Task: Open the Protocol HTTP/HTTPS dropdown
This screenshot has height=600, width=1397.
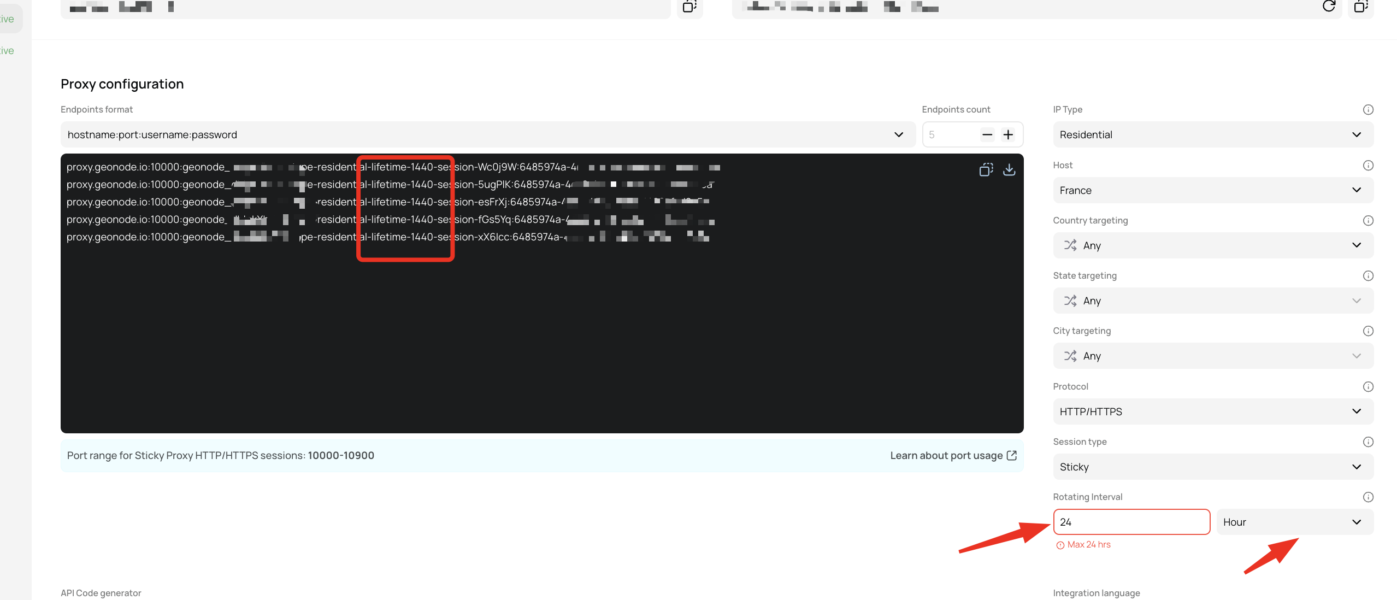Action: pos(1212,411)
